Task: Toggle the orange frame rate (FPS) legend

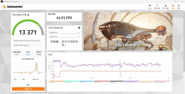Action: pos(57,82)
